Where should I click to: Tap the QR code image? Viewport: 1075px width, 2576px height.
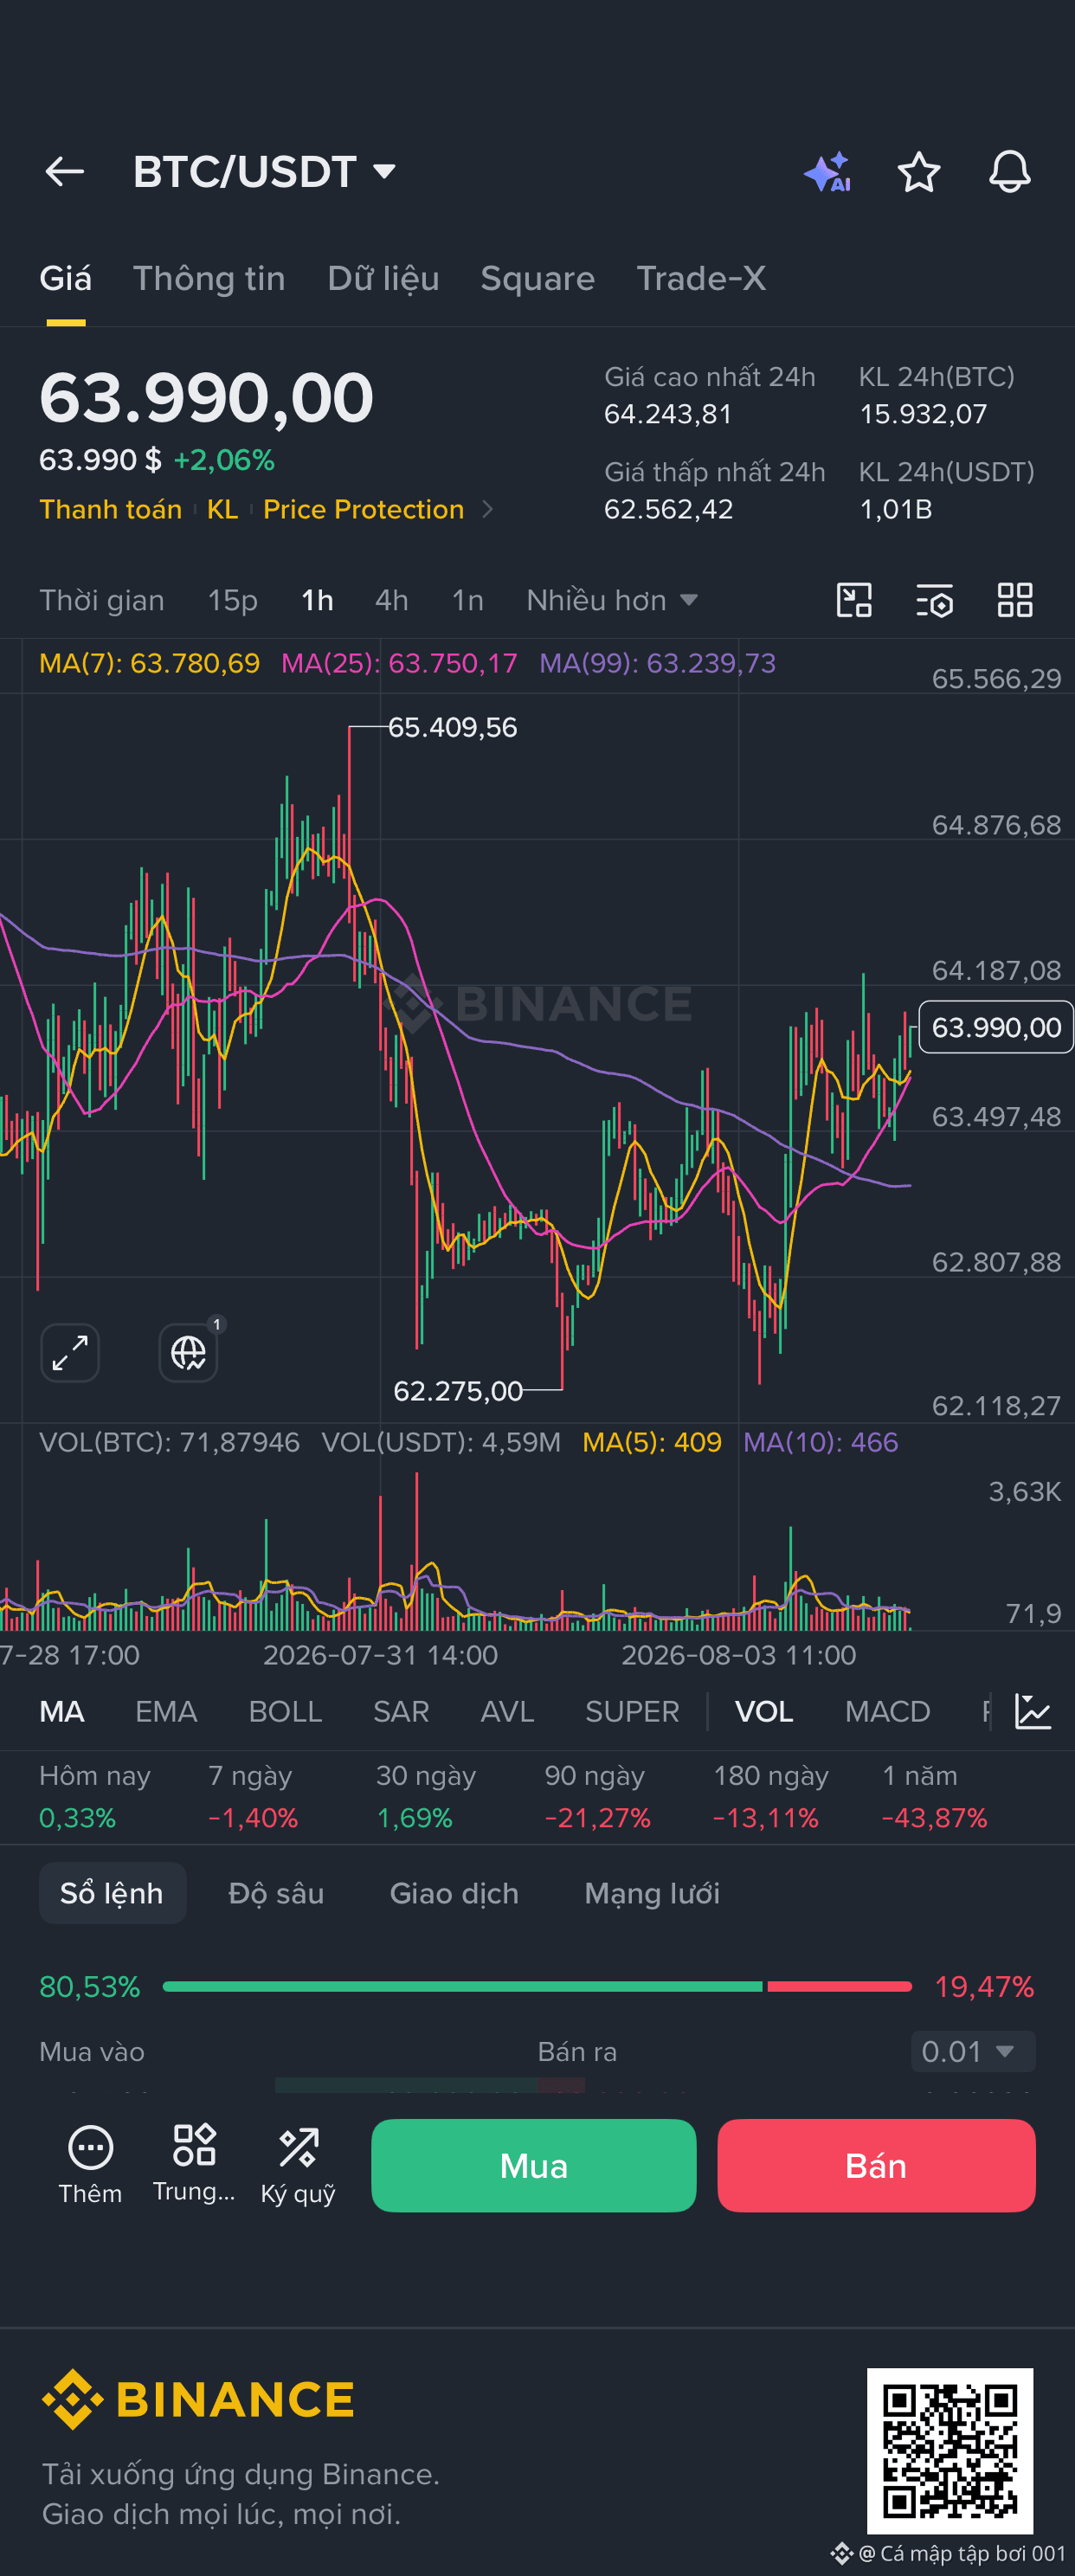[950, 2451]
